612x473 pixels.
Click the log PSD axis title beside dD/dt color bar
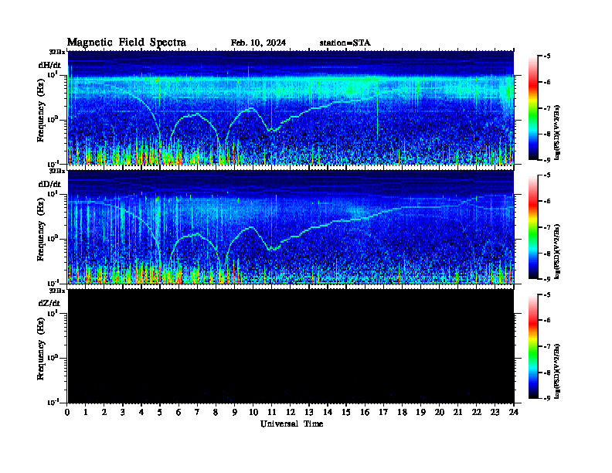point(558,252)
